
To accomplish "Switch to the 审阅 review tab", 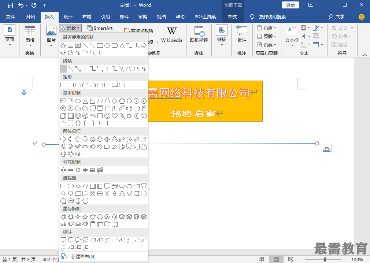I will pos(143,17).
